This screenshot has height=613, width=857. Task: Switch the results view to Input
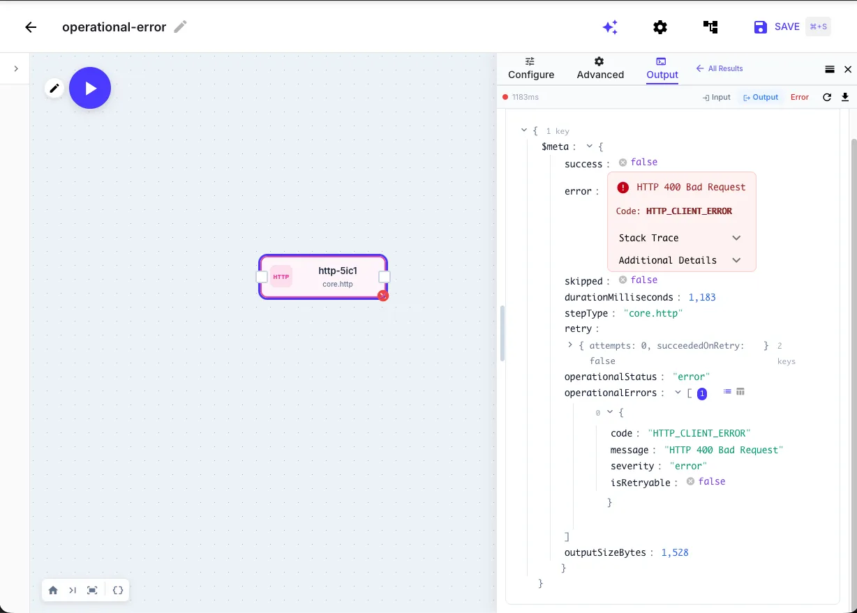tap(716, 97)
